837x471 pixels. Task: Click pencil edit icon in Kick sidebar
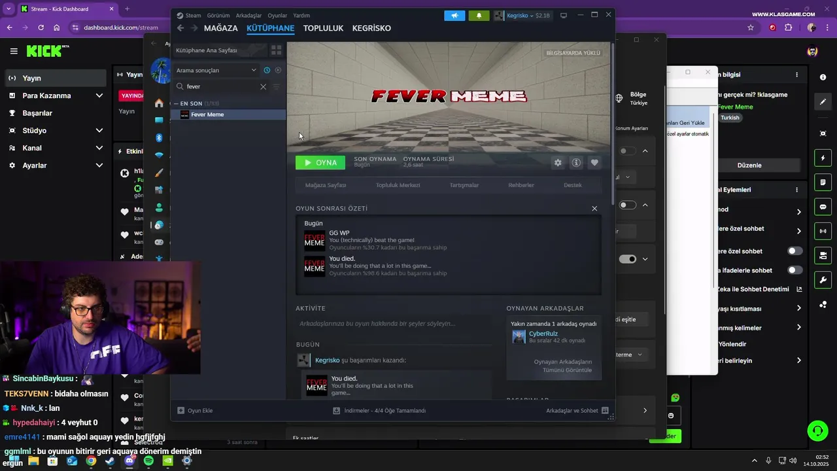tap(823, 102)
